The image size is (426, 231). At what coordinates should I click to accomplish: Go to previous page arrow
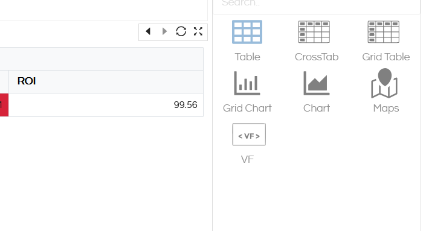pyautogui.click(x=148, y=31)
